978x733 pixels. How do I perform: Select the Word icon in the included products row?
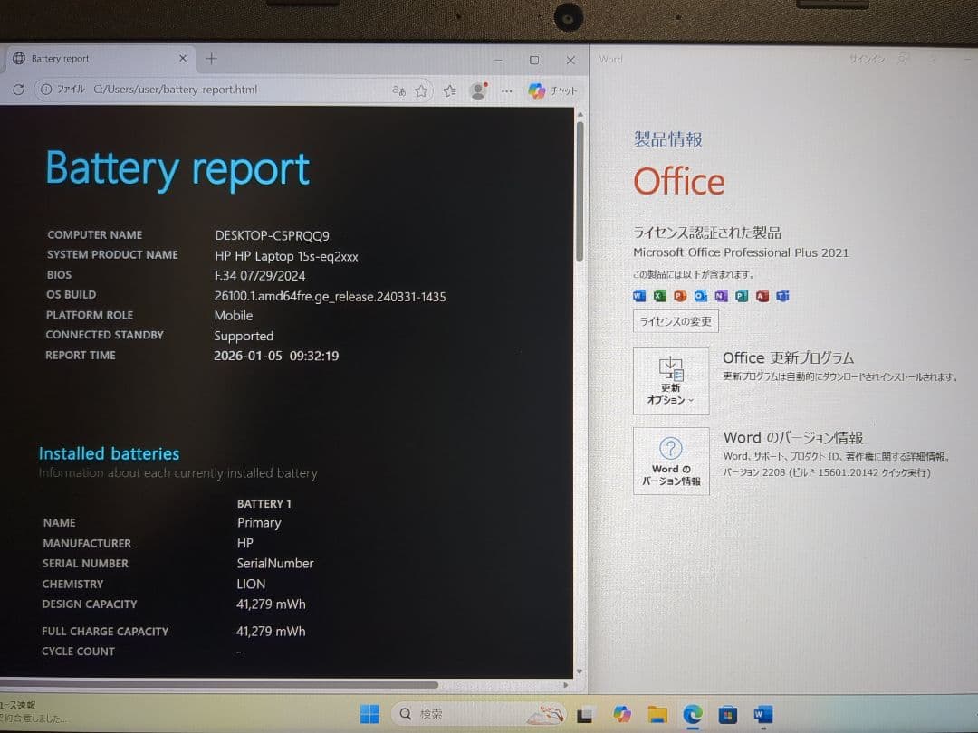tap(640, 296)
